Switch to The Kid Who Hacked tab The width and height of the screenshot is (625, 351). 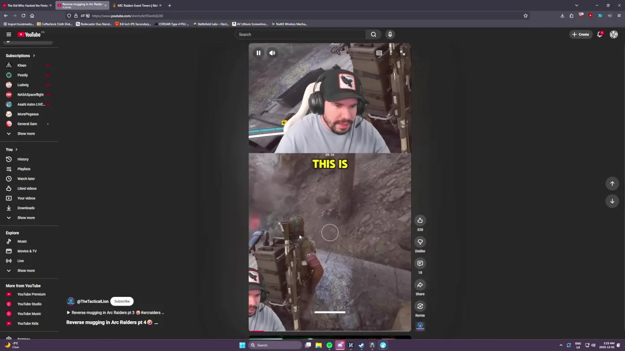pos(27,5)
